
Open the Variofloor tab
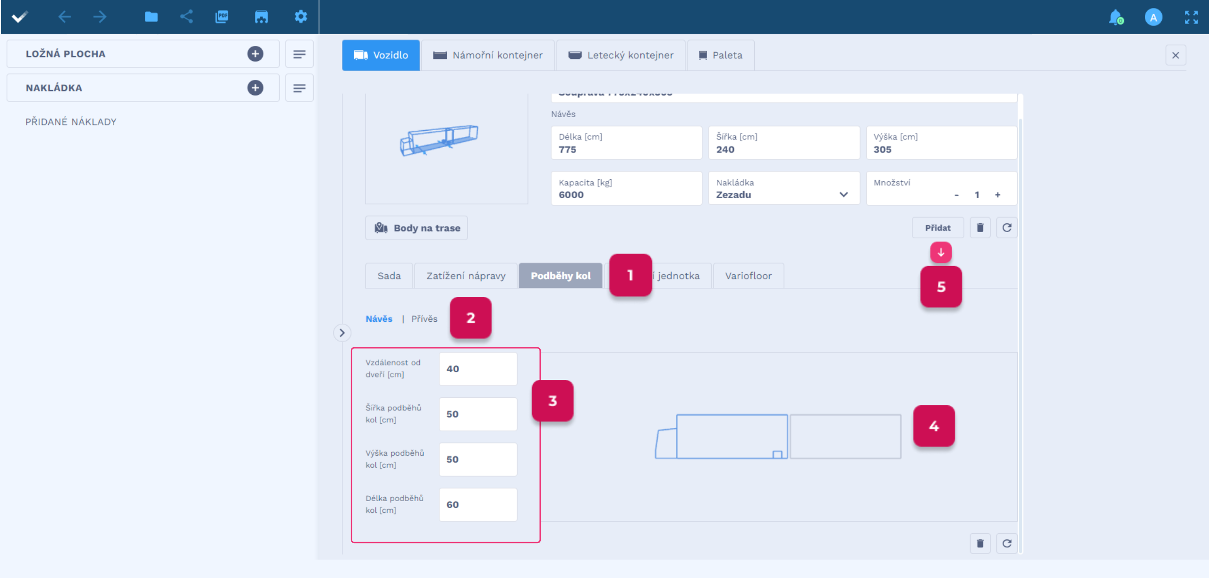(748, 276)
